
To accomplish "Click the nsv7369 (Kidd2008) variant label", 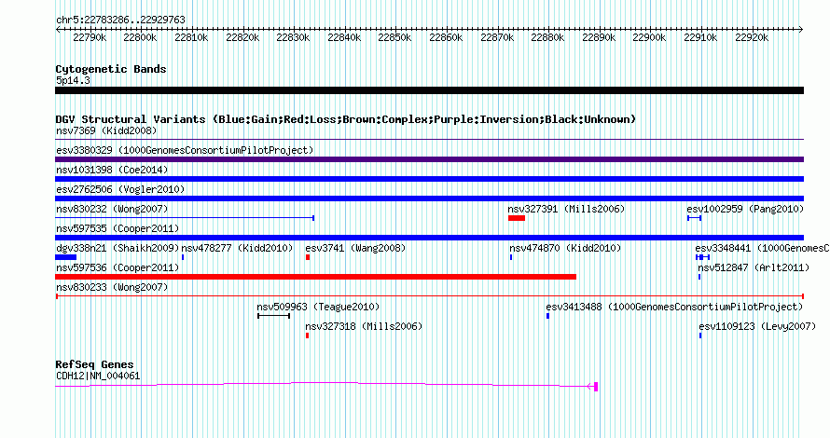I will pos(106,130).
